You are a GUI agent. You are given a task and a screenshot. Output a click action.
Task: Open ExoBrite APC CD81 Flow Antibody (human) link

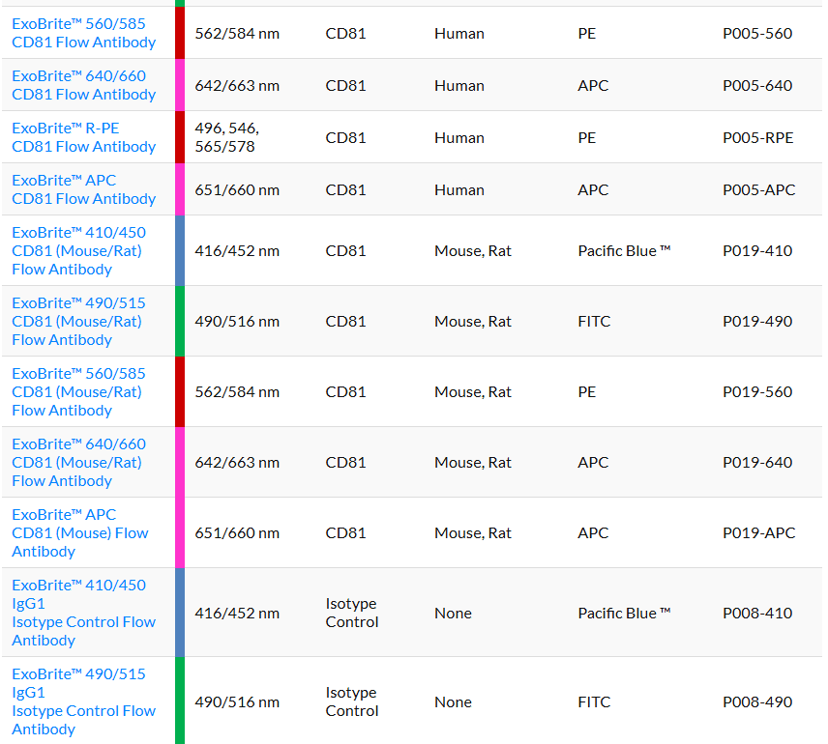click(x=83, y=189)
